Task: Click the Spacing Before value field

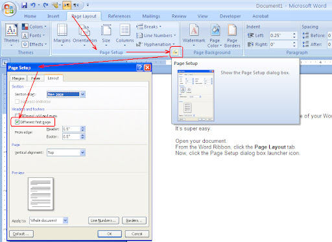Action: click(330, 36)
